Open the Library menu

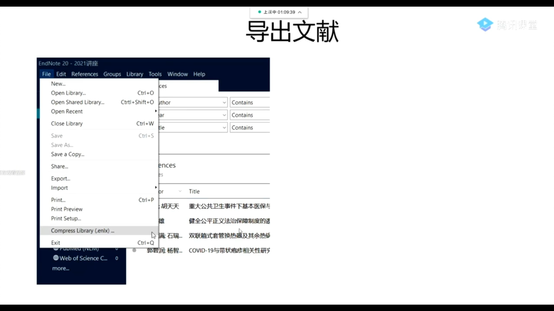(x=135, y=74)
